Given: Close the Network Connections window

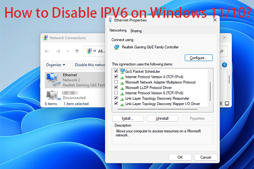Looking at the screenshot, I should click(224, 38).
